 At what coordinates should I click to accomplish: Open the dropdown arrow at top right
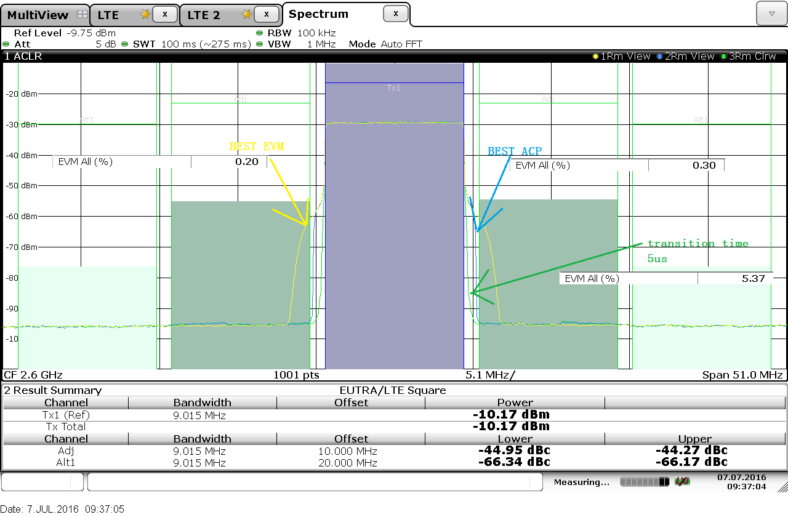[771, 14]
